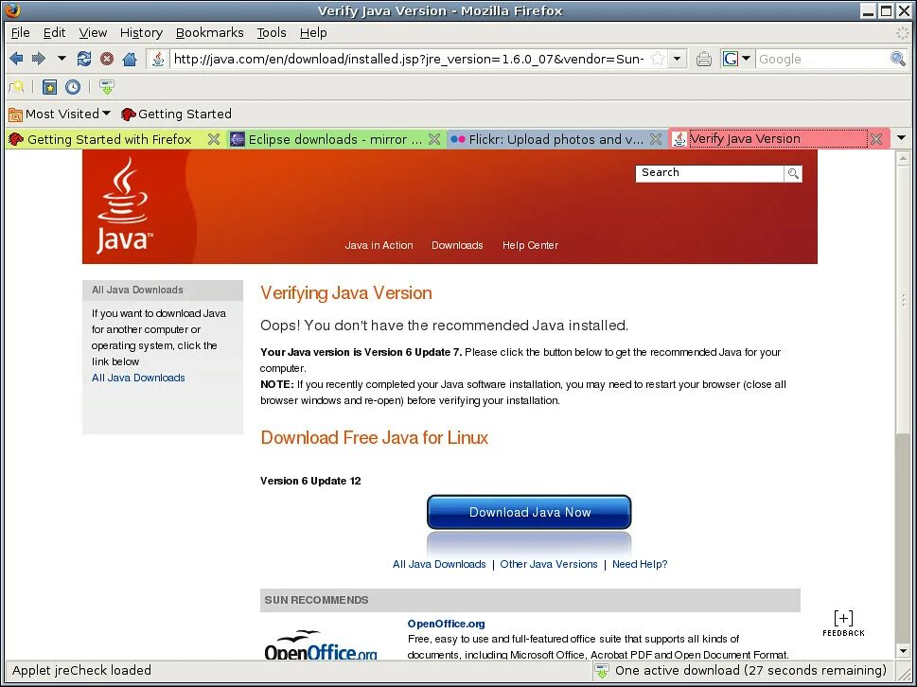Print the page using the printer icon

tap(704, 59)
